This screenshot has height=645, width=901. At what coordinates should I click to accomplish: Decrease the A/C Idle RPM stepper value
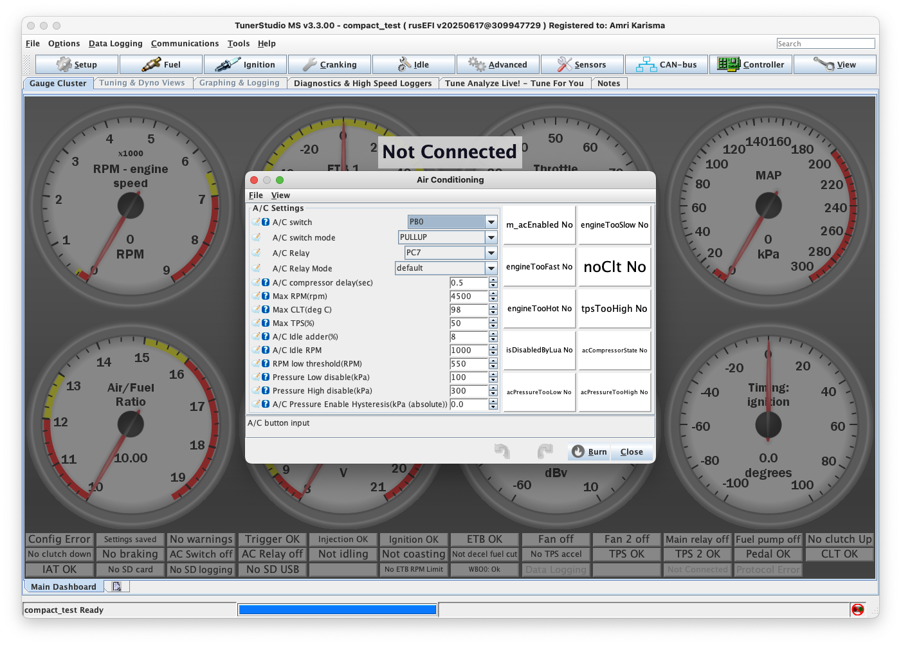pyautogui.click(x=493, y=353)
